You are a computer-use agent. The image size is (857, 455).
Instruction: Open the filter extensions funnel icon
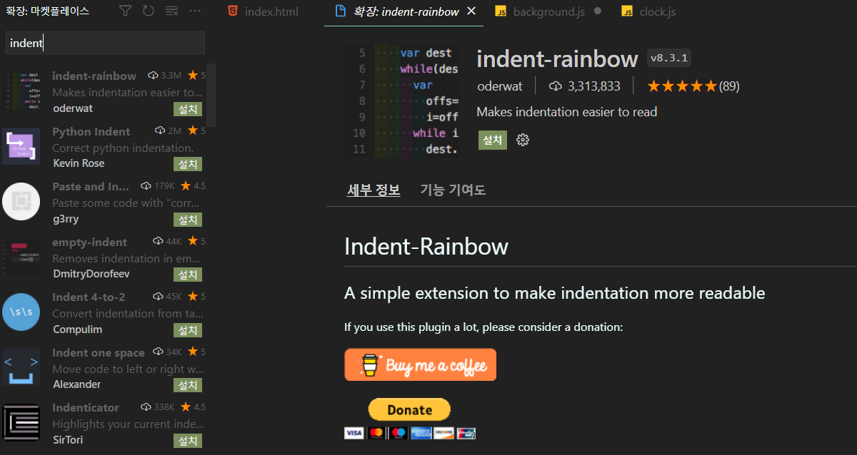(x=125, y=11)
